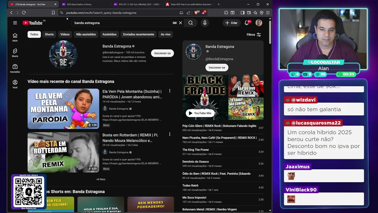Select the Assistidos filter chip
The image size is (378, 213).
tap(109, 34)
